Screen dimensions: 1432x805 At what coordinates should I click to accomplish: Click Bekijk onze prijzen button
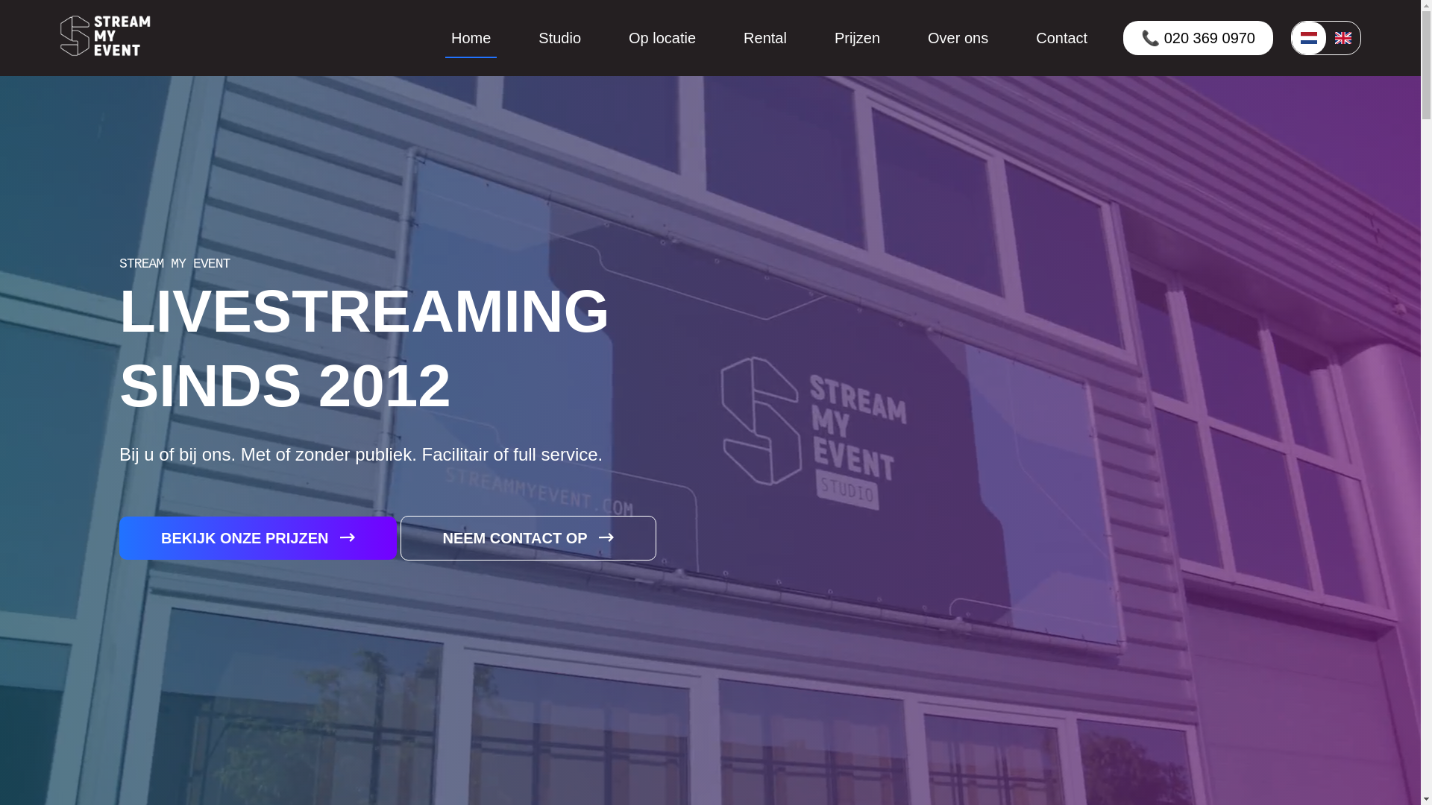[x=258, y=538]
